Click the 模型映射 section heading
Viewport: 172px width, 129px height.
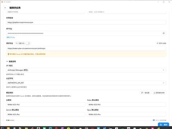[10, 93]
